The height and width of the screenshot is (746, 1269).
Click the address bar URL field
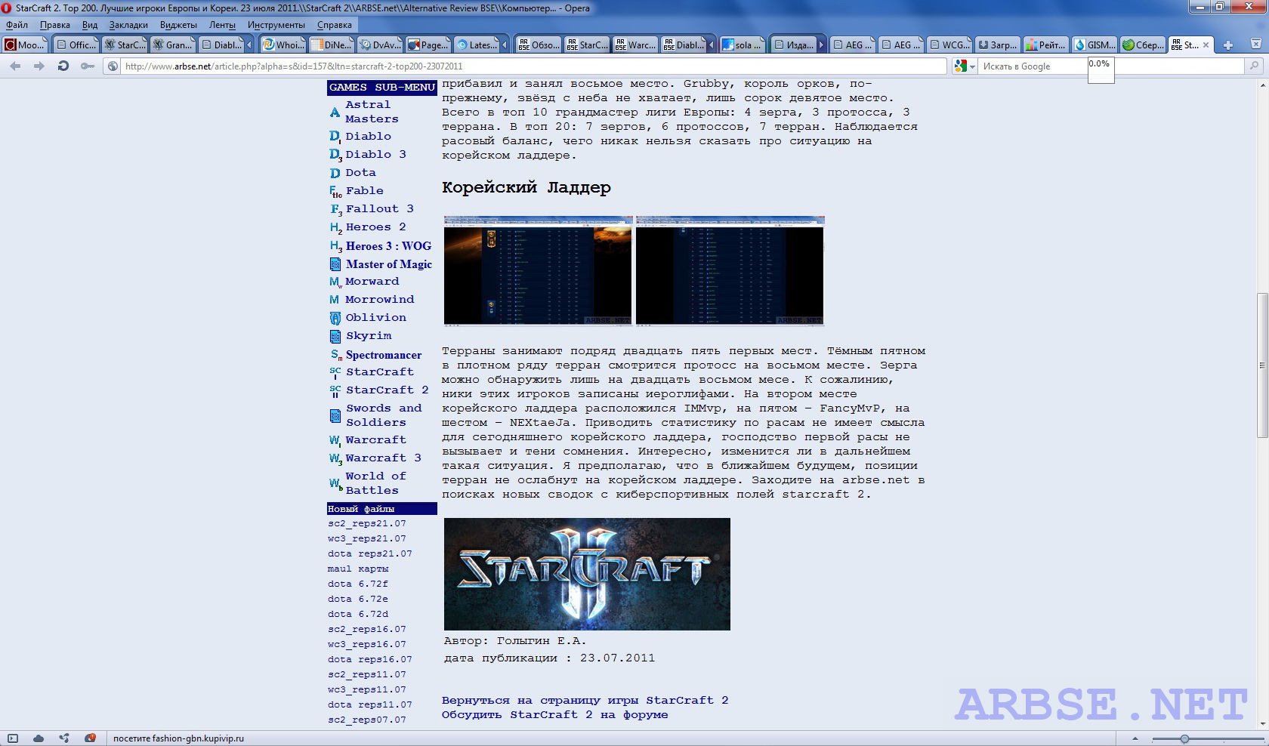[525, 66]
